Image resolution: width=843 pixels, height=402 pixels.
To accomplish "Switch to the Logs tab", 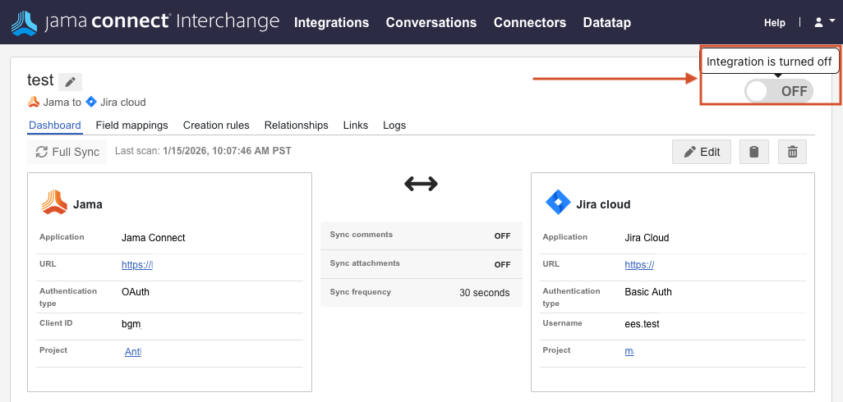I will (394, 125).
